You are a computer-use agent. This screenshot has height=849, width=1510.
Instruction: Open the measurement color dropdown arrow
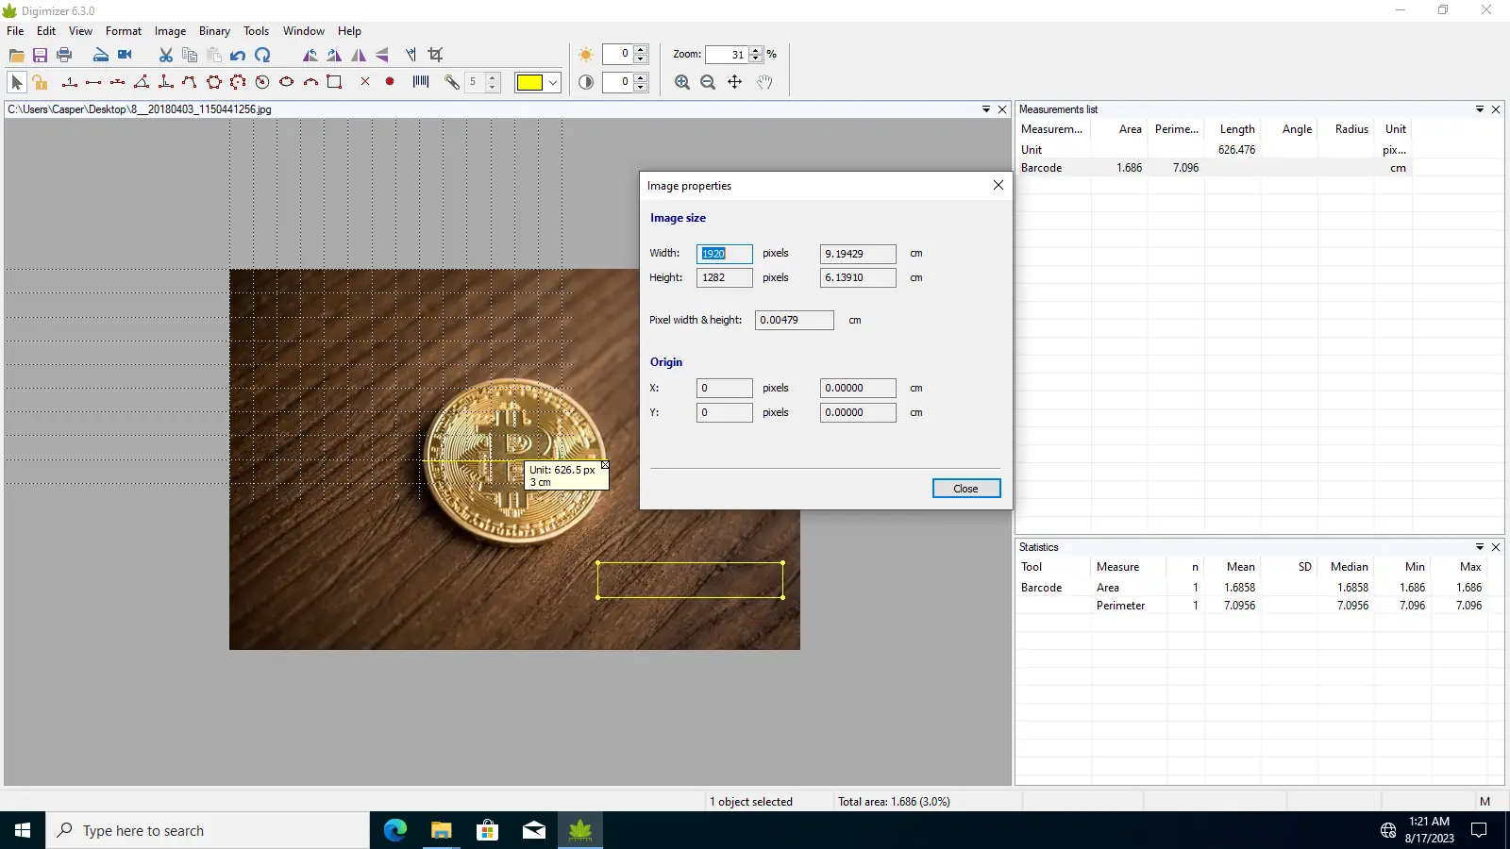point(553,82)
